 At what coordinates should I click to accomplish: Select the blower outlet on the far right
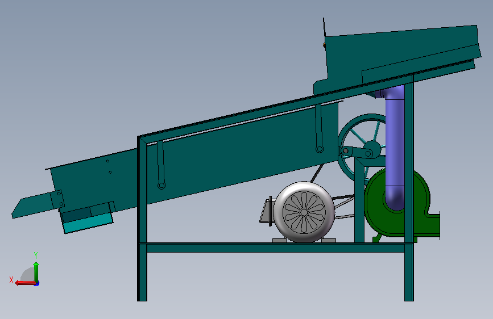(x=433, y=225)
